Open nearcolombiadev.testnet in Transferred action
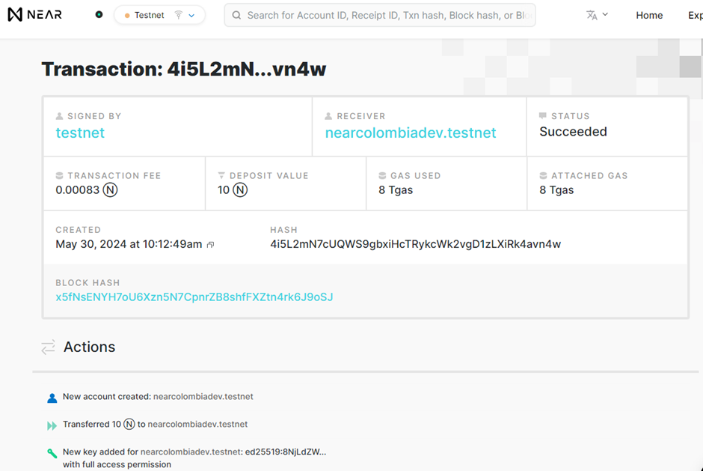Screen dimensions: 703x471 pos(197,425)
